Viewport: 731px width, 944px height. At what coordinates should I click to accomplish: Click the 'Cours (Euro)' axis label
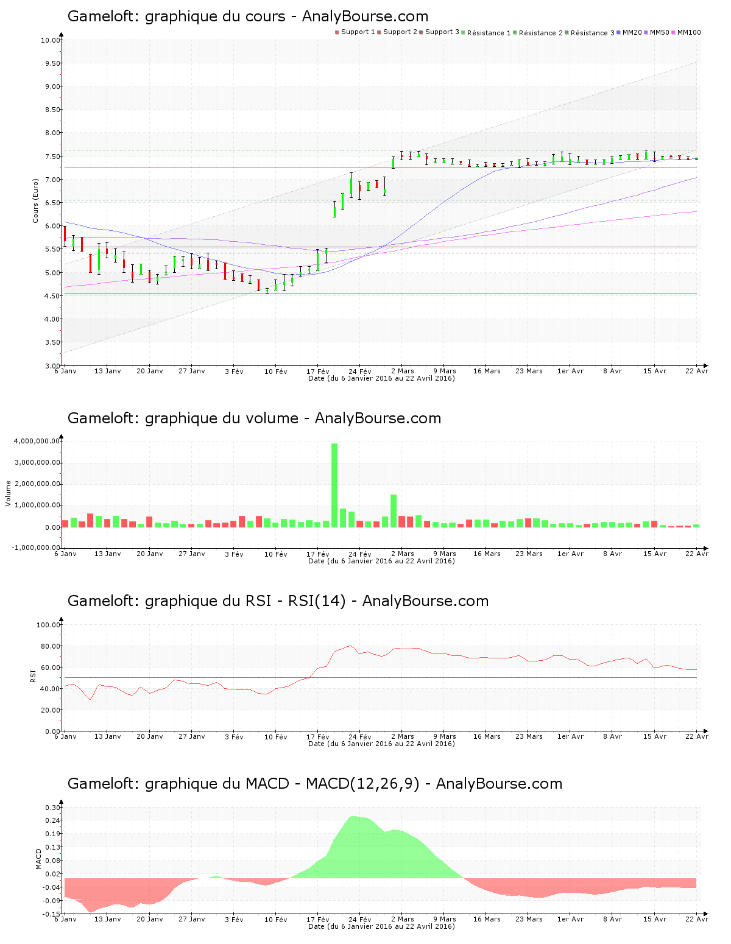(35, 201)
